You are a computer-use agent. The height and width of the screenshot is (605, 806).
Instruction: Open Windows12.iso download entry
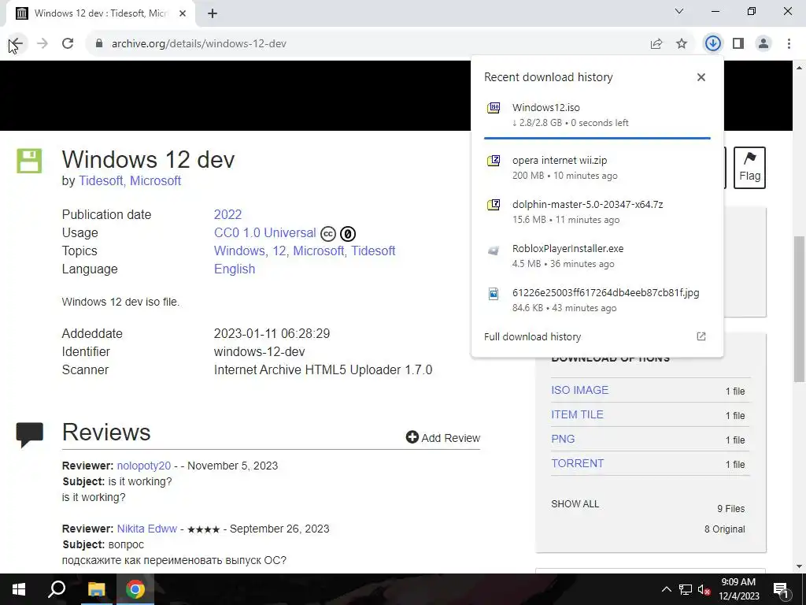pyautogui.click(x=597, y=115)
